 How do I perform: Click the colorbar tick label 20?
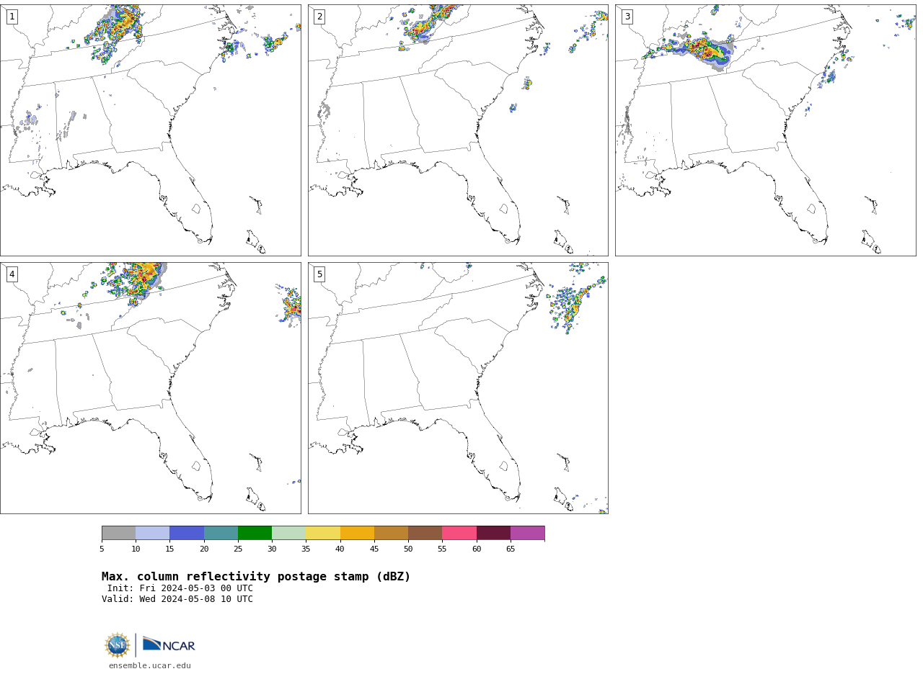coord(204,549)
